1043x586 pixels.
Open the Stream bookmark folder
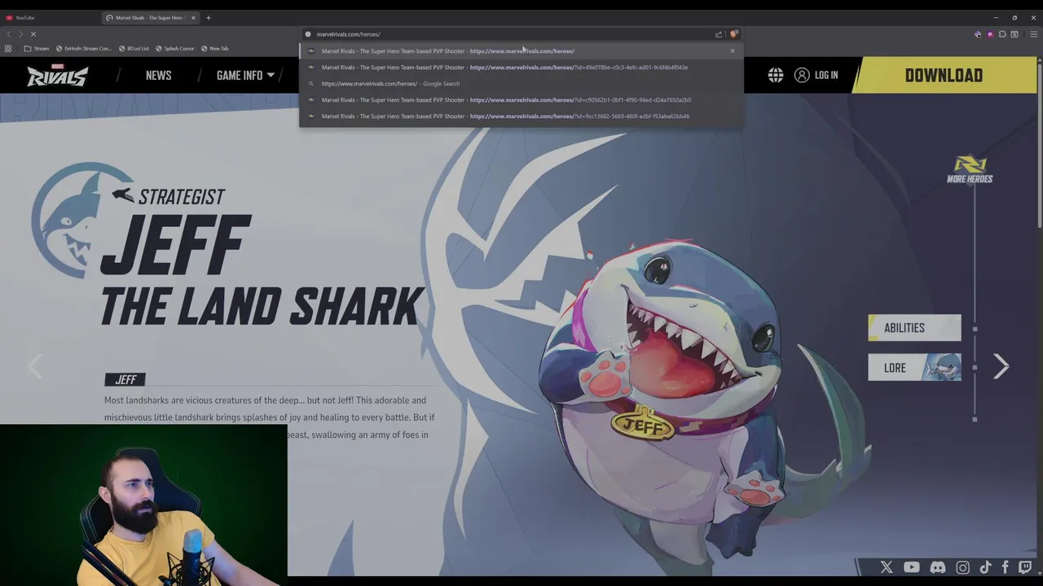(x=36, y=48)
